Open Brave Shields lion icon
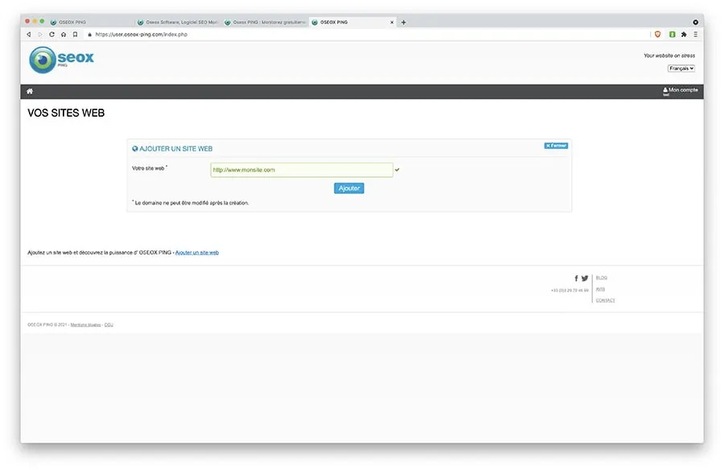Screen dimensions: 724x470 (x=657, y=34)
